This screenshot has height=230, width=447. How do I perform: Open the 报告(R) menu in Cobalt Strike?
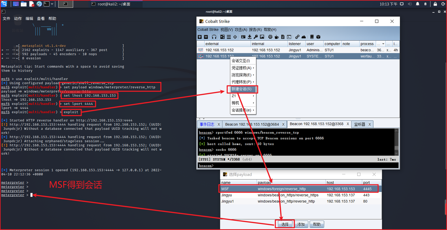tap(255, 30)
